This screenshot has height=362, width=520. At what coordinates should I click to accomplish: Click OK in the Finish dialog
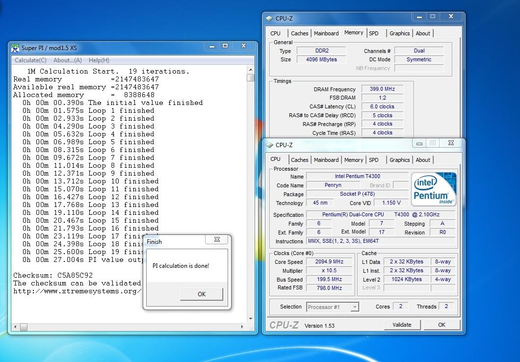click(x=202, y=294)
